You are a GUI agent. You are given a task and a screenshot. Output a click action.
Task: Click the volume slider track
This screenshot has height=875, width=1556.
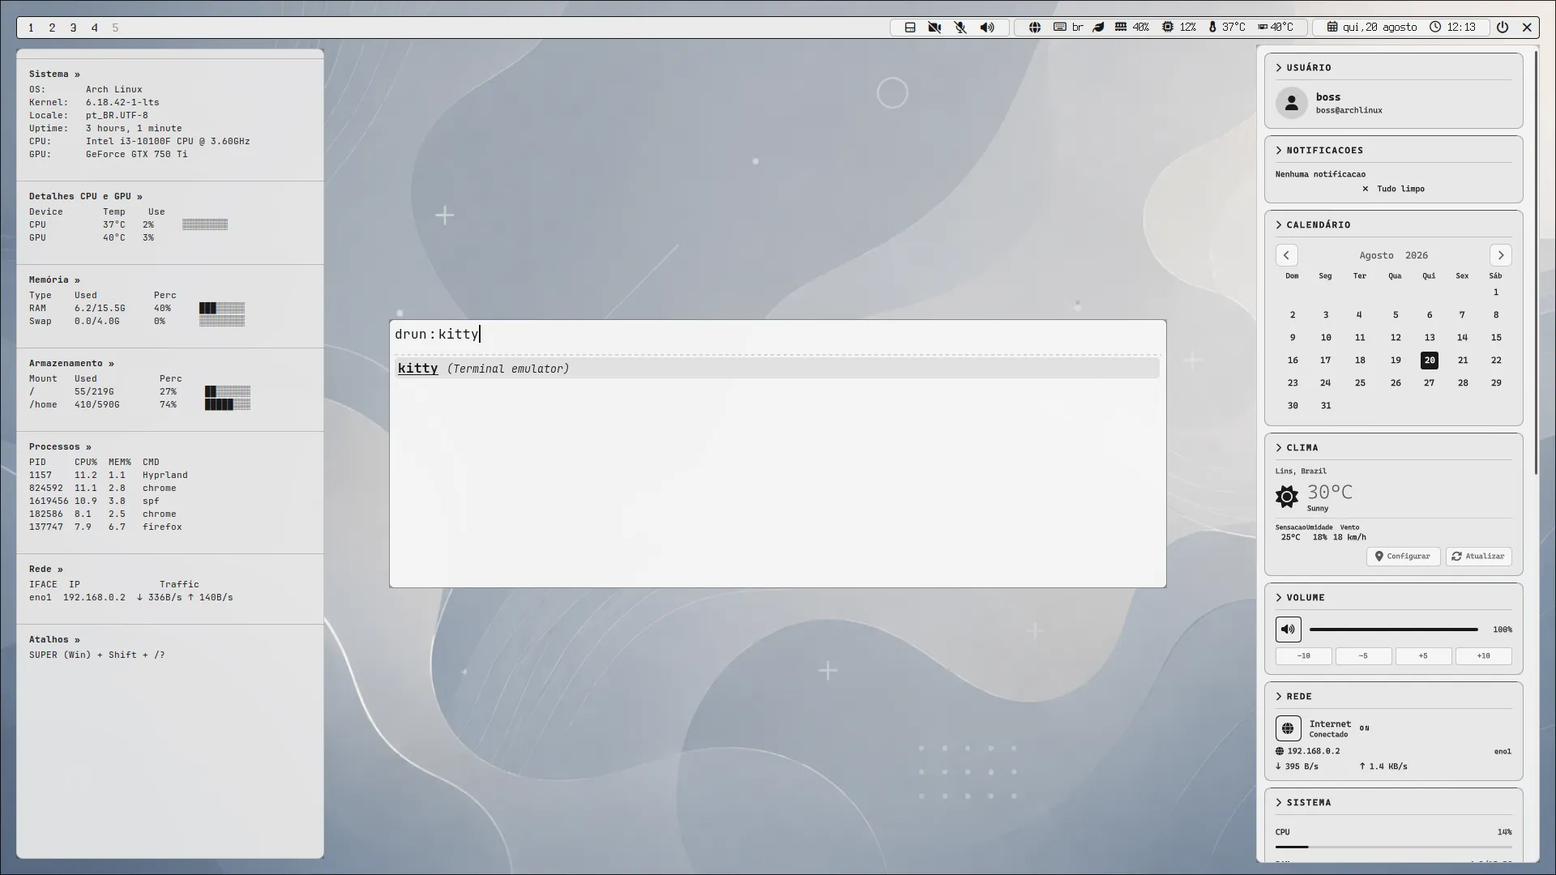1394,630
